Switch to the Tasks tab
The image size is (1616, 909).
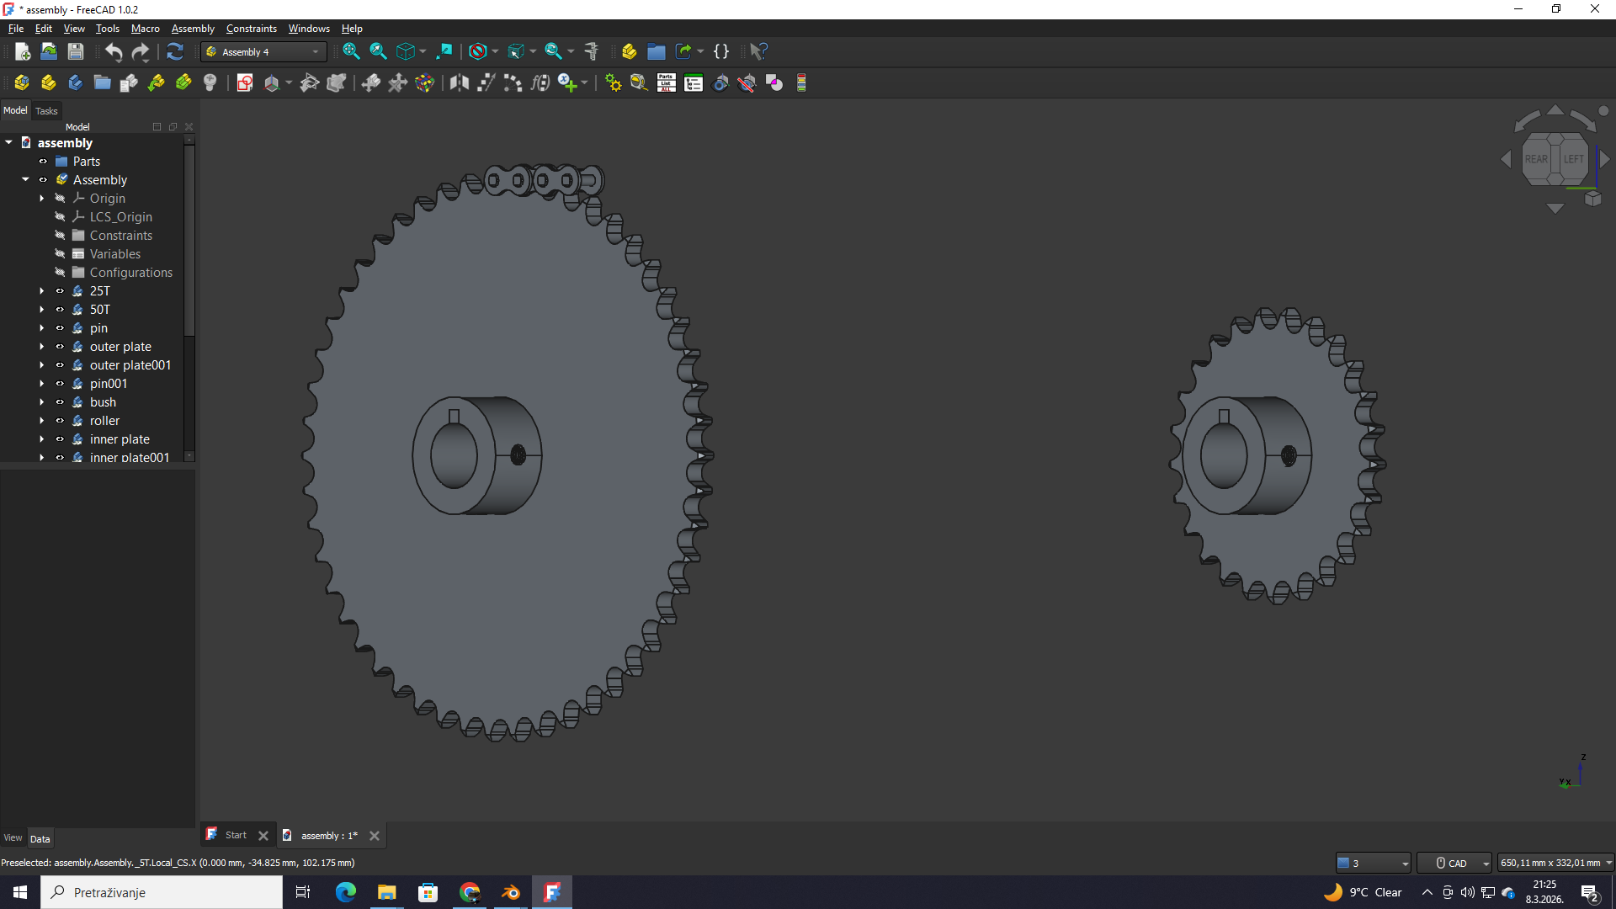click(46, 111)
